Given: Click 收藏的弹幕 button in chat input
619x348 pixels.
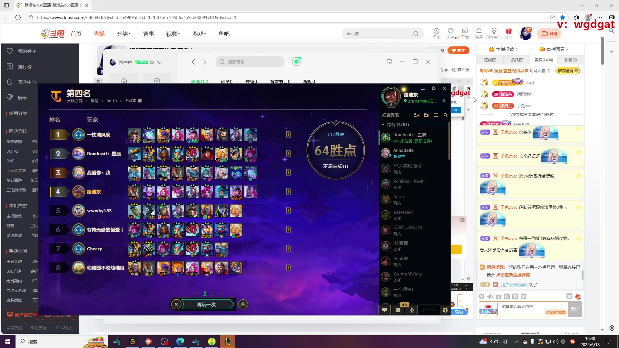Looking at the screenshot, I should pyautogui.click(x=555, y=312).
